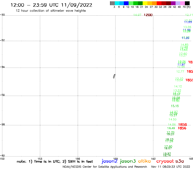This screenshot has height=169, width=193.
Task: Select the 14.12 wave height value
Action: 178,86
